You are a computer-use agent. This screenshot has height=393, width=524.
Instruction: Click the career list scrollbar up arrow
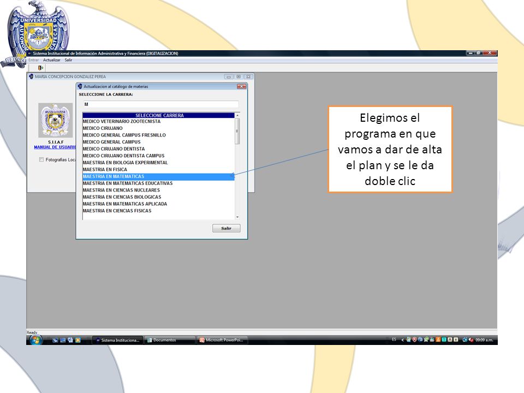pos(237,115)
